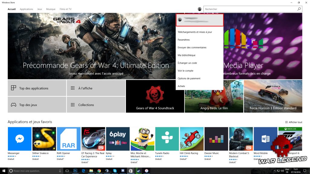Screen dimensions: 310x174
Task: Open the Deezer Music app tile
Action: [x=216, y=139]
